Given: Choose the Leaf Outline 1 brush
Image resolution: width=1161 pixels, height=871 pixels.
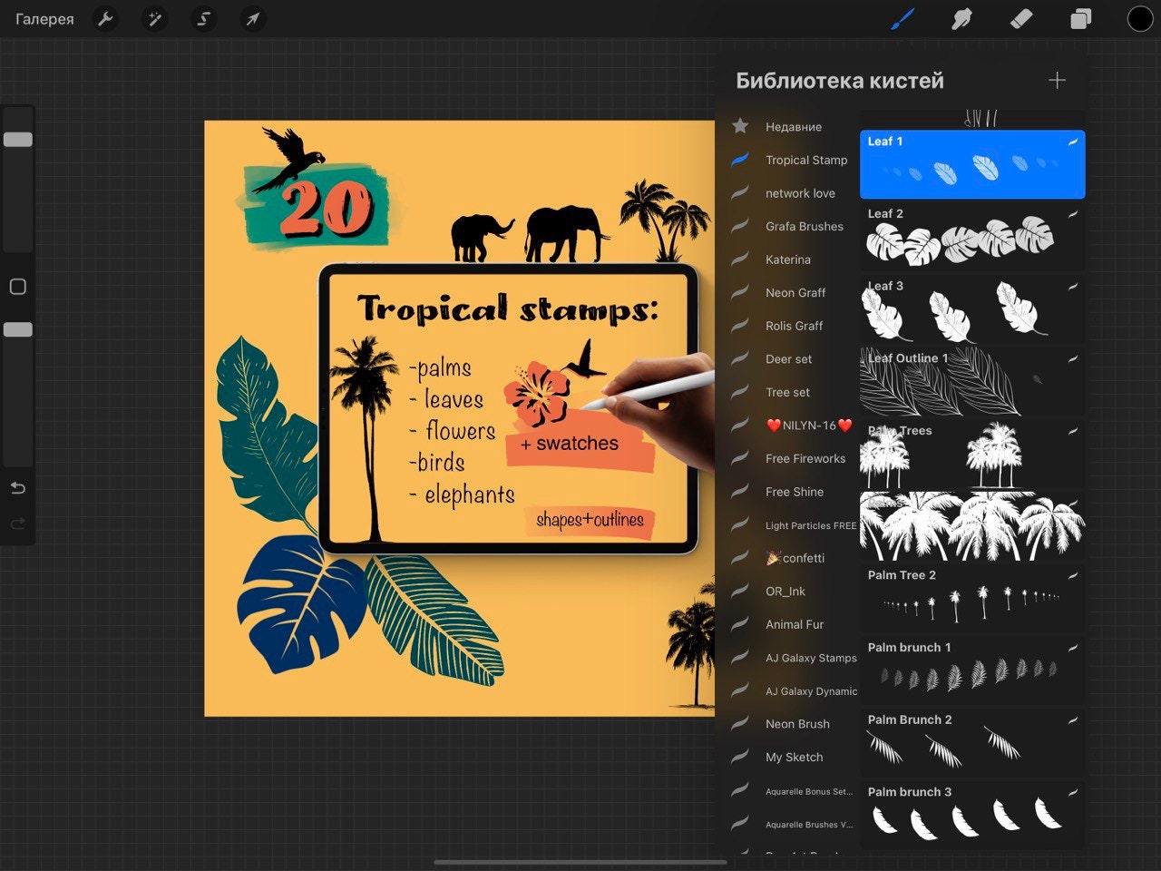Looking at the screenshot, I should [972, 381].
